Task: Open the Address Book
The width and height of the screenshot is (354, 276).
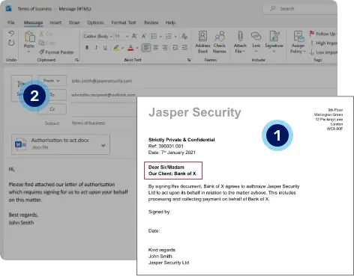Action: (x=202, y=42)
